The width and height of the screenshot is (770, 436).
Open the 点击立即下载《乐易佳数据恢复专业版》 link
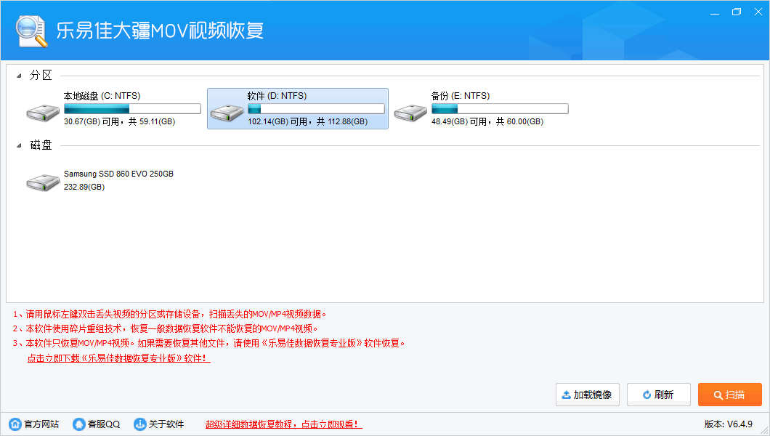[119, 358]
